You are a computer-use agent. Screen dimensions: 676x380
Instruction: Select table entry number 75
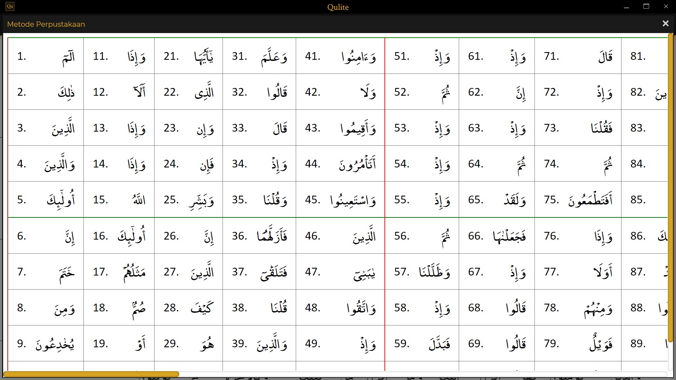(x=578, y=200)
